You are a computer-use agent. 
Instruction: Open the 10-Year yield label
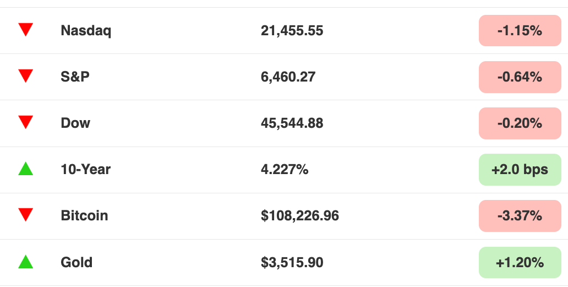pos(85,169)
